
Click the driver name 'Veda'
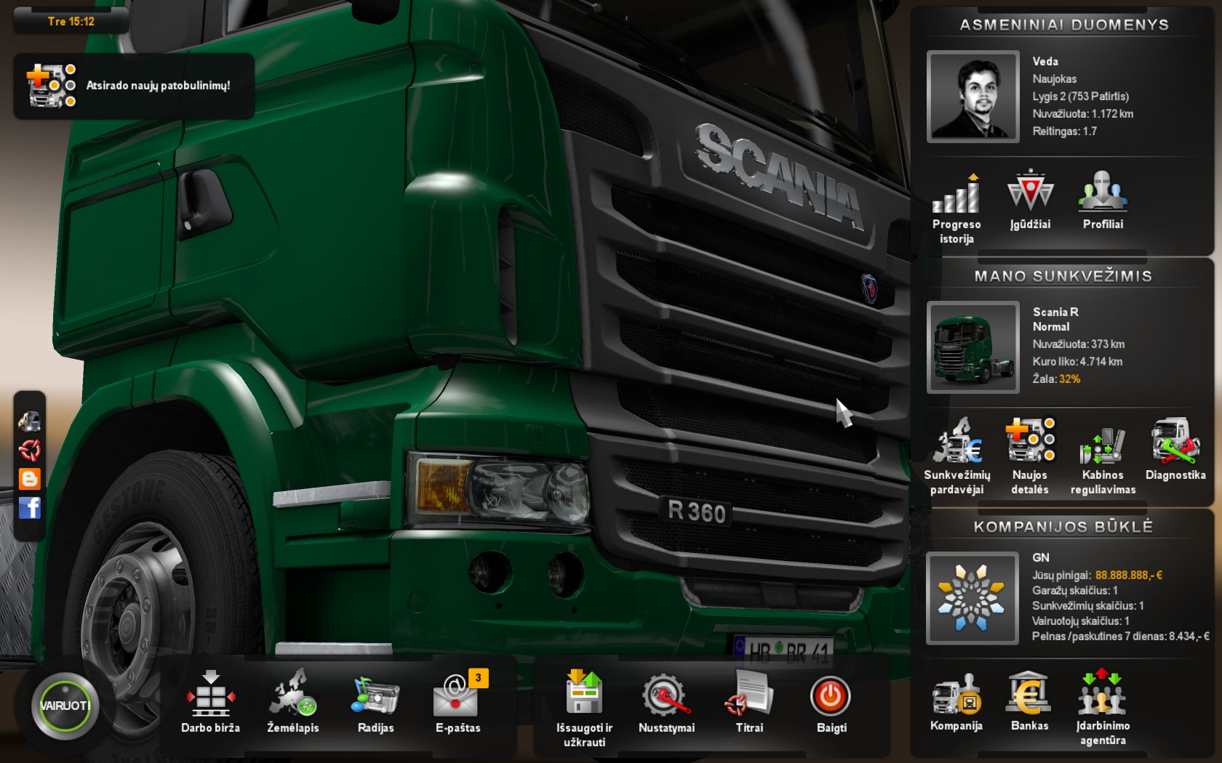(1045, 62)
